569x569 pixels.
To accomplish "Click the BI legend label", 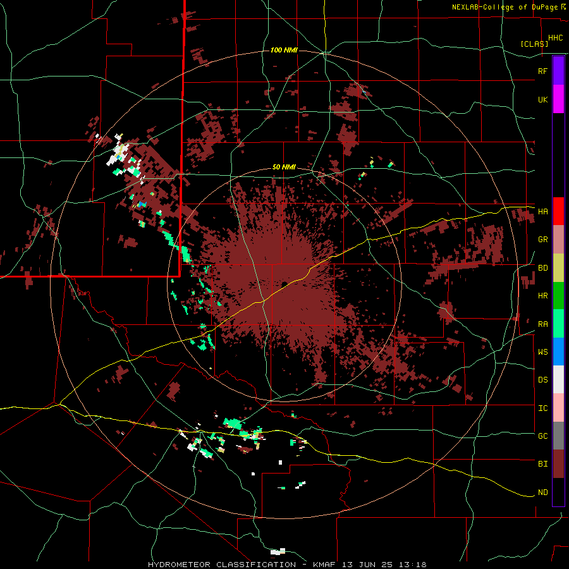I will point(542,464).
